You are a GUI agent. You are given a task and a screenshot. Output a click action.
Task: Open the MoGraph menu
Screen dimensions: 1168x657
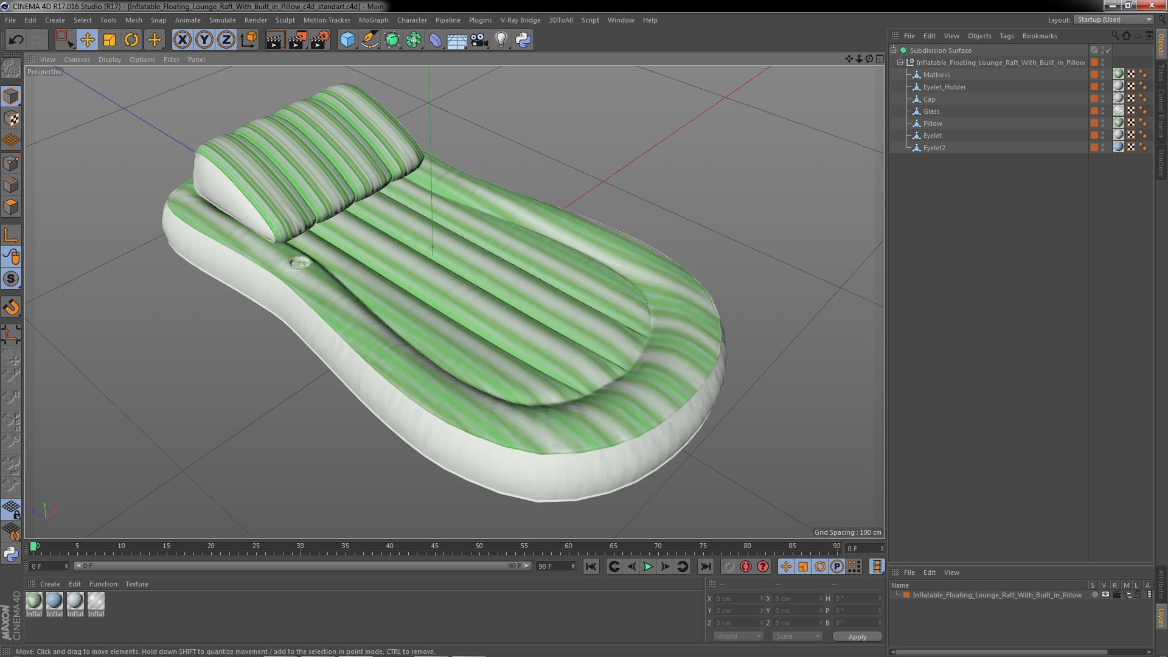(374, 20)
